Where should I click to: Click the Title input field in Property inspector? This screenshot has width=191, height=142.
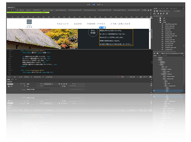coord(38,89)
